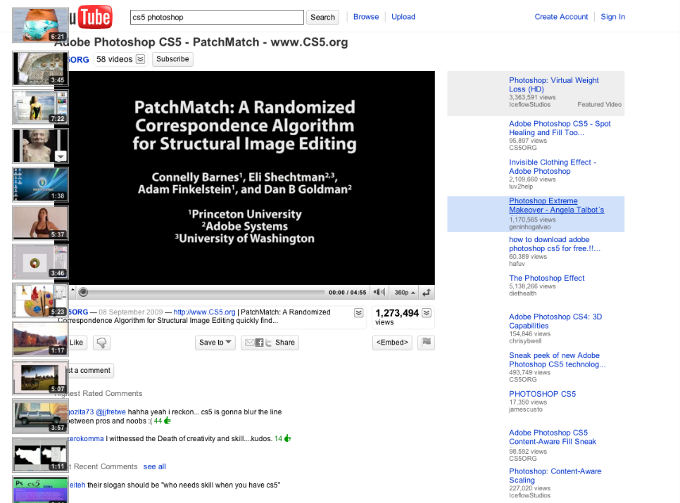
Task: Click see all recent comments link
Action: pos(154,466)
